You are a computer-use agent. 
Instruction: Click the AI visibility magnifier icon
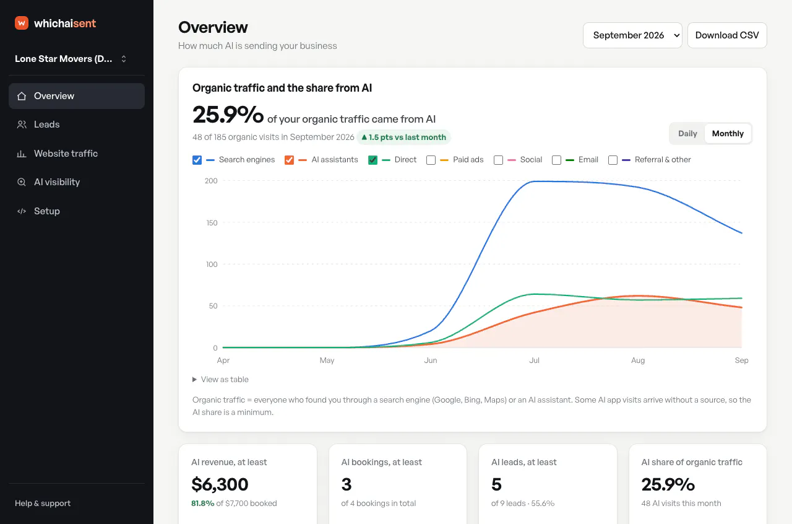22,182
